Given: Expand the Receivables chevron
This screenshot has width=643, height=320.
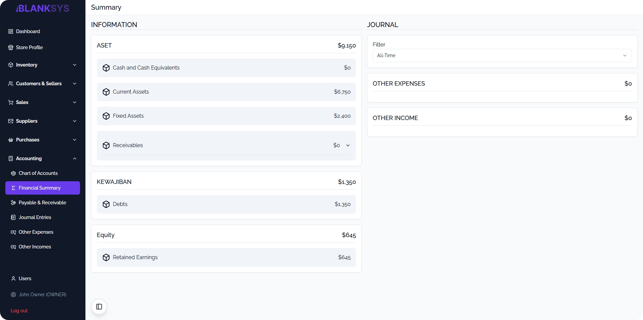Looking at the screenshot, I should pos(348,145).
